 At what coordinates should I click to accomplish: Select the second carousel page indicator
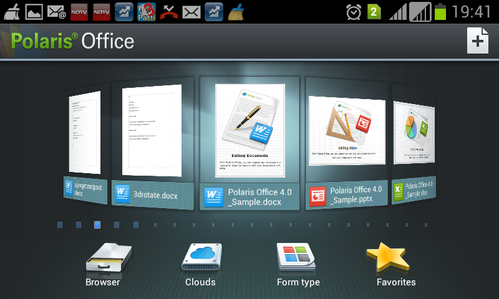79,225
